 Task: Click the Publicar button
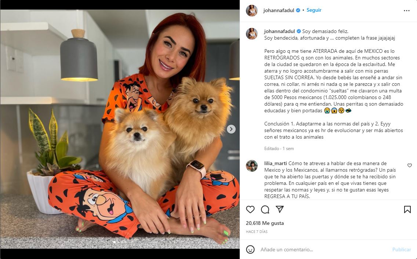pyautogui.click(x=402, y=249)
